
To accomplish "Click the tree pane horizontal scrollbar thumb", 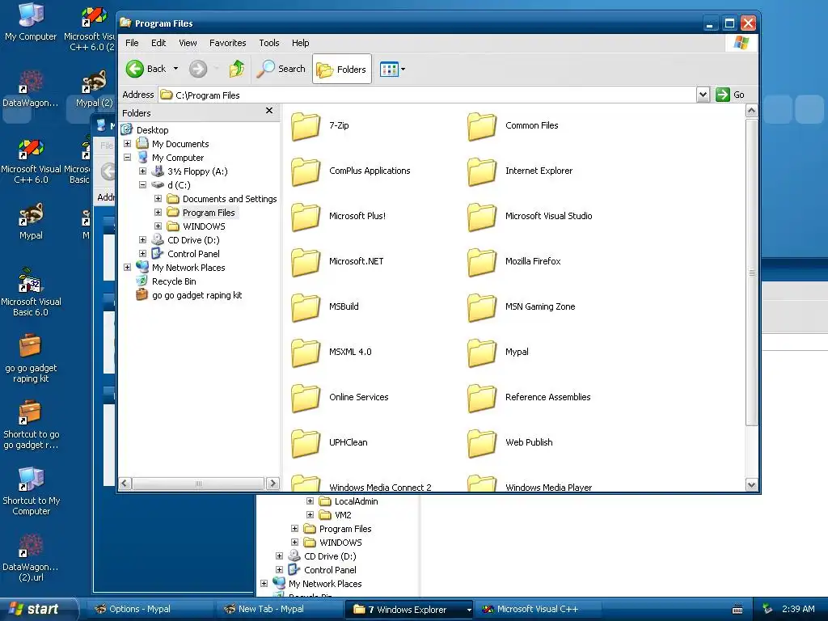I will [198, 484].
